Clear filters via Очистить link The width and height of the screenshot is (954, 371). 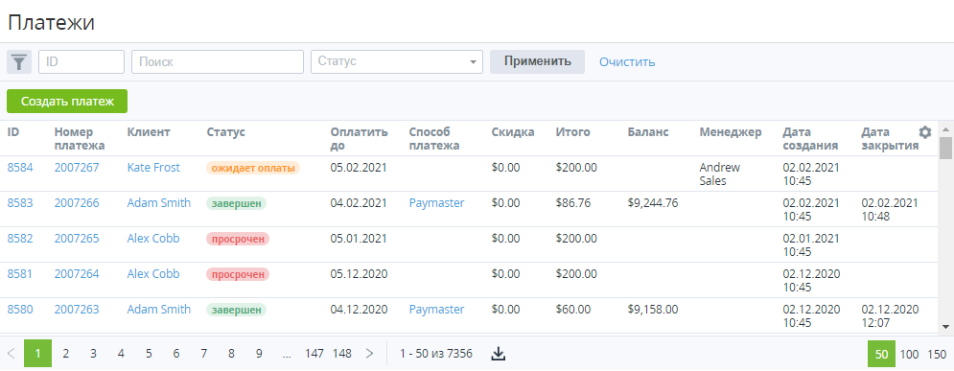(627, 62)
